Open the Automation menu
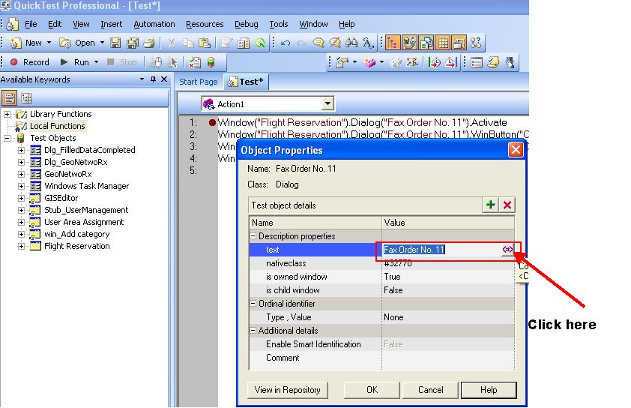The width and height of the screenshot is (631, 408). [x=154, y=24]
